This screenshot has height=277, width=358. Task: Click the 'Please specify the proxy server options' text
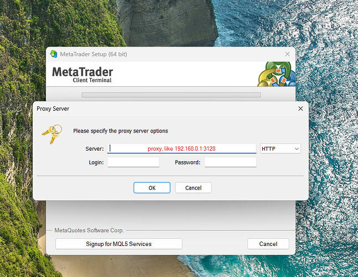(x=121, y=131)
